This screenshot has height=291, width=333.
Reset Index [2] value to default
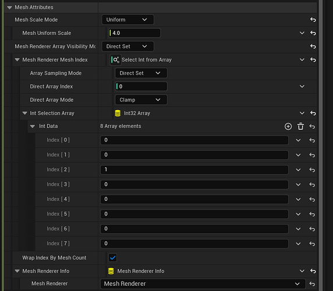point(312,170)
